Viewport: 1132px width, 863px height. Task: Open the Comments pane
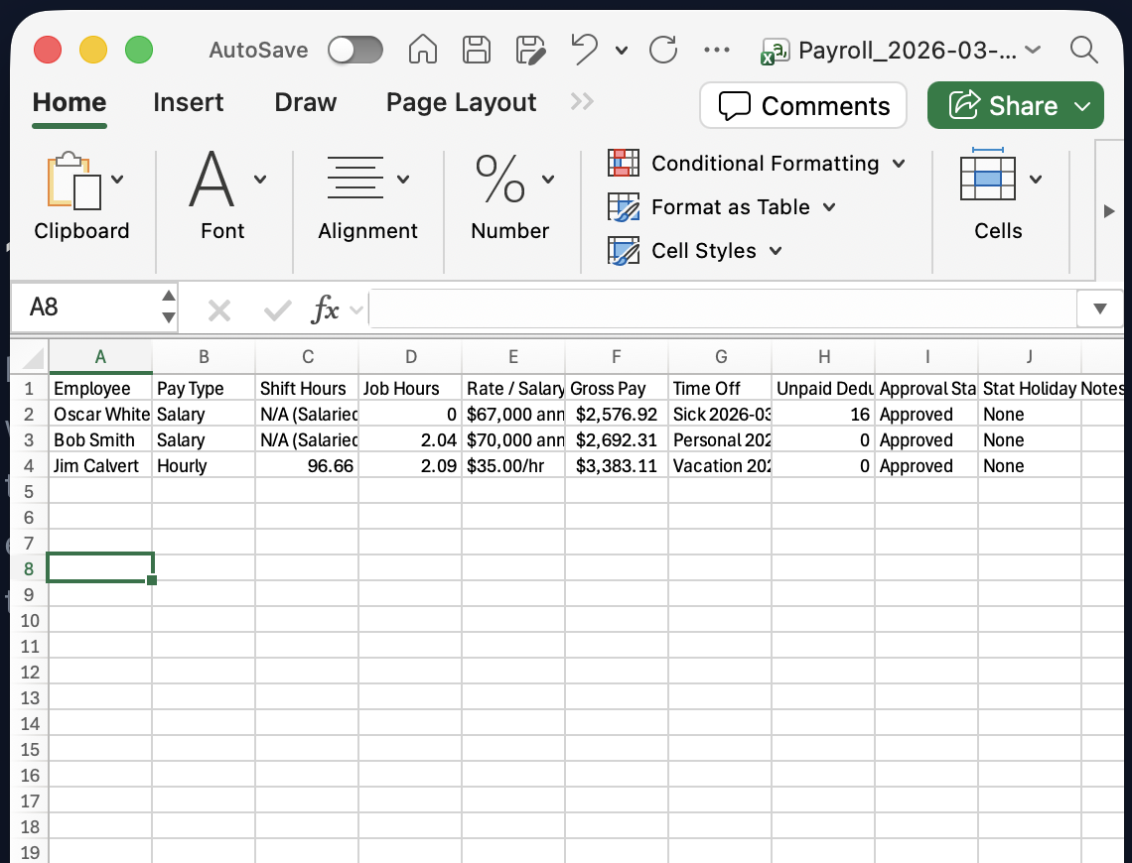pos(802,105)
